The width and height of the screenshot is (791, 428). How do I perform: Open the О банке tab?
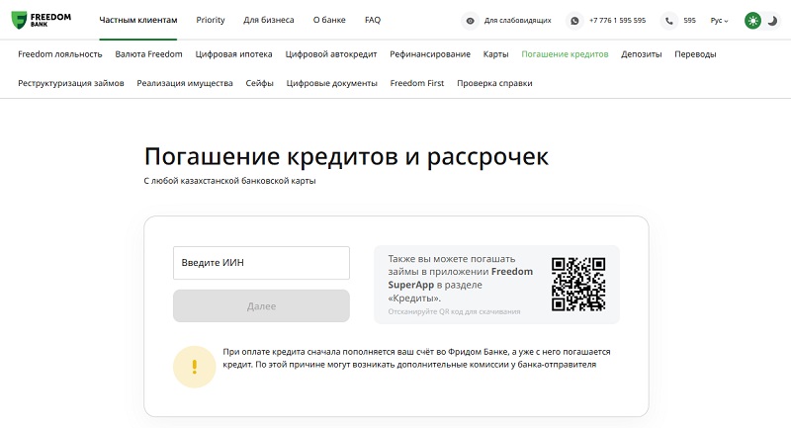[x=329, y=20]
